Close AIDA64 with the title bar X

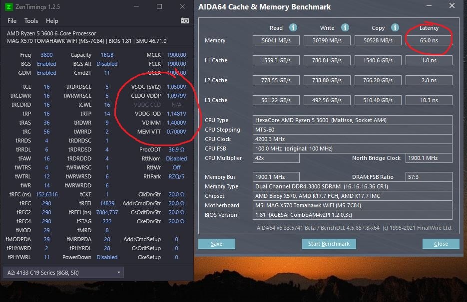pos(452,5)
